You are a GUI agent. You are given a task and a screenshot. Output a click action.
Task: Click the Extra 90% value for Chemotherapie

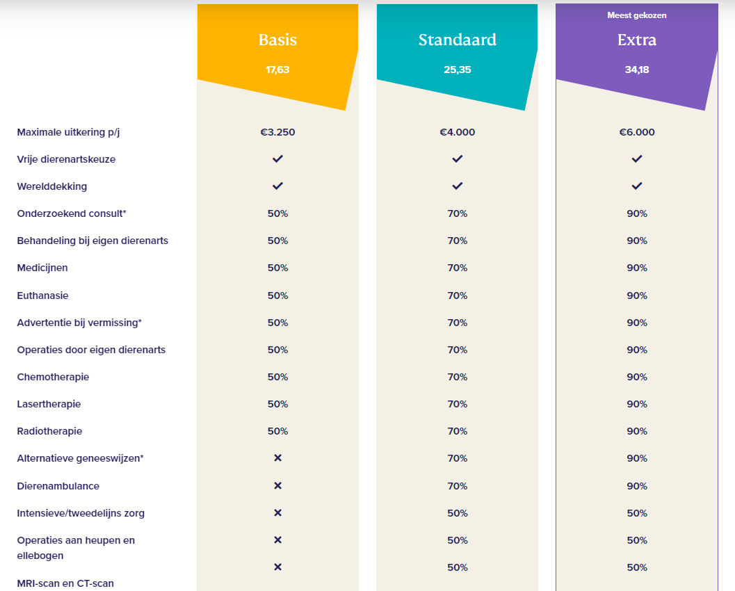point(636,377)
